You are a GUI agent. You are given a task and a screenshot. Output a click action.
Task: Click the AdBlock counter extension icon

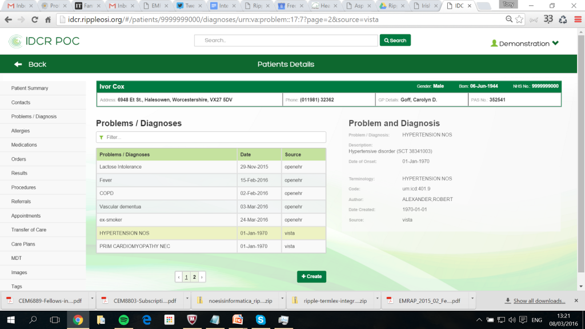coord(548,18)
